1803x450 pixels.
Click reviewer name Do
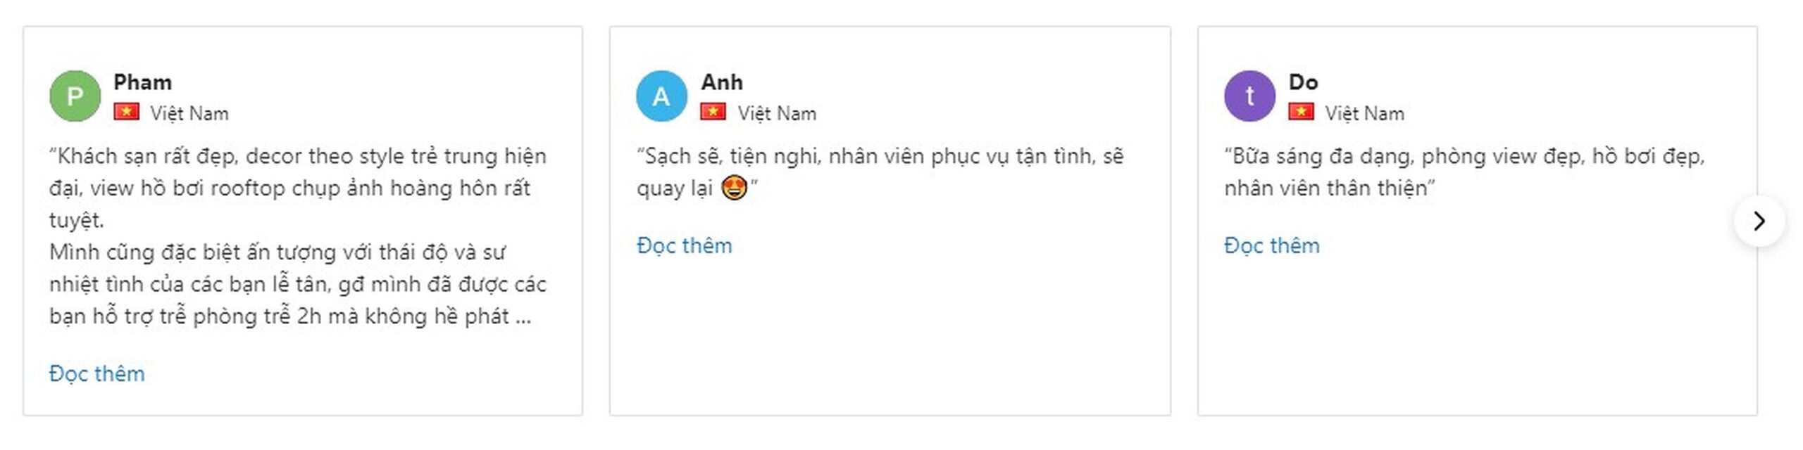point(1303,82)
